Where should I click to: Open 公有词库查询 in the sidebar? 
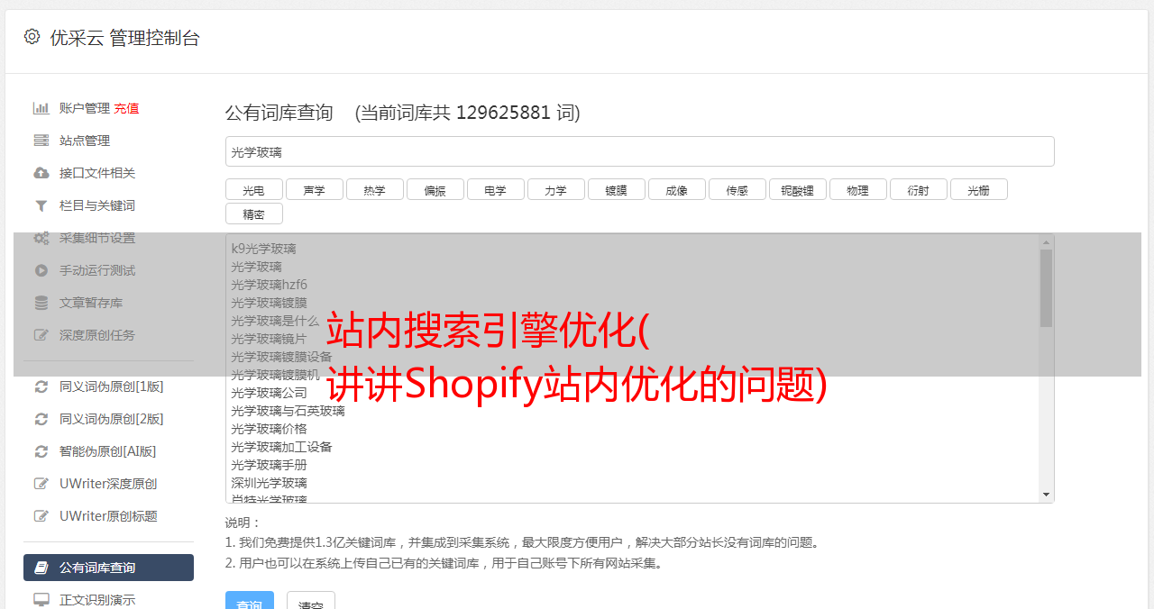[x=108, y=568]
